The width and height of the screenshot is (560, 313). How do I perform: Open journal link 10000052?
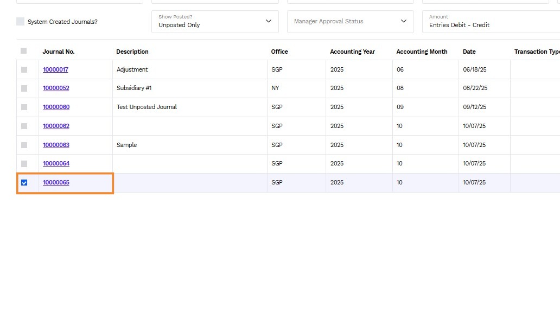pyautogui.click(x=56, y=88)
